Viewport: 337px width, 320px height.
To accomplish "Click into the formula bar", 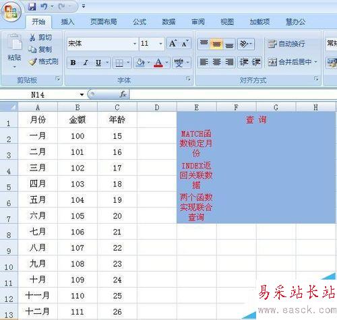I will (x=233, y=94).
